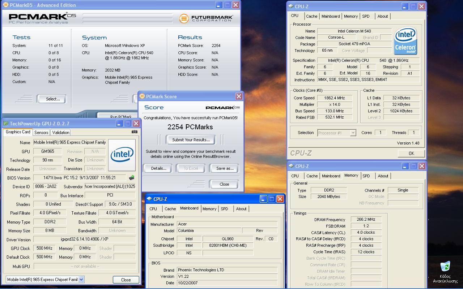Image resolution: width=463 pixels, height=289 pixels.
Task: Click the BIOS date 10/22/2007 value
Action: (x=227, y=283)
